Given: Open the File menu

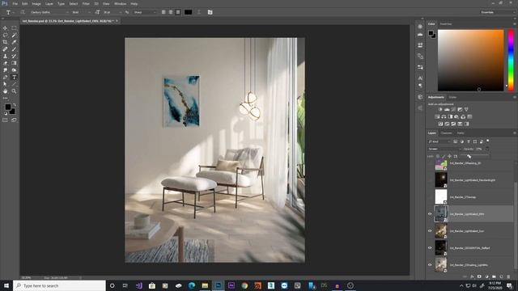Looking at the screenshot, I should [x=15, y=3].
